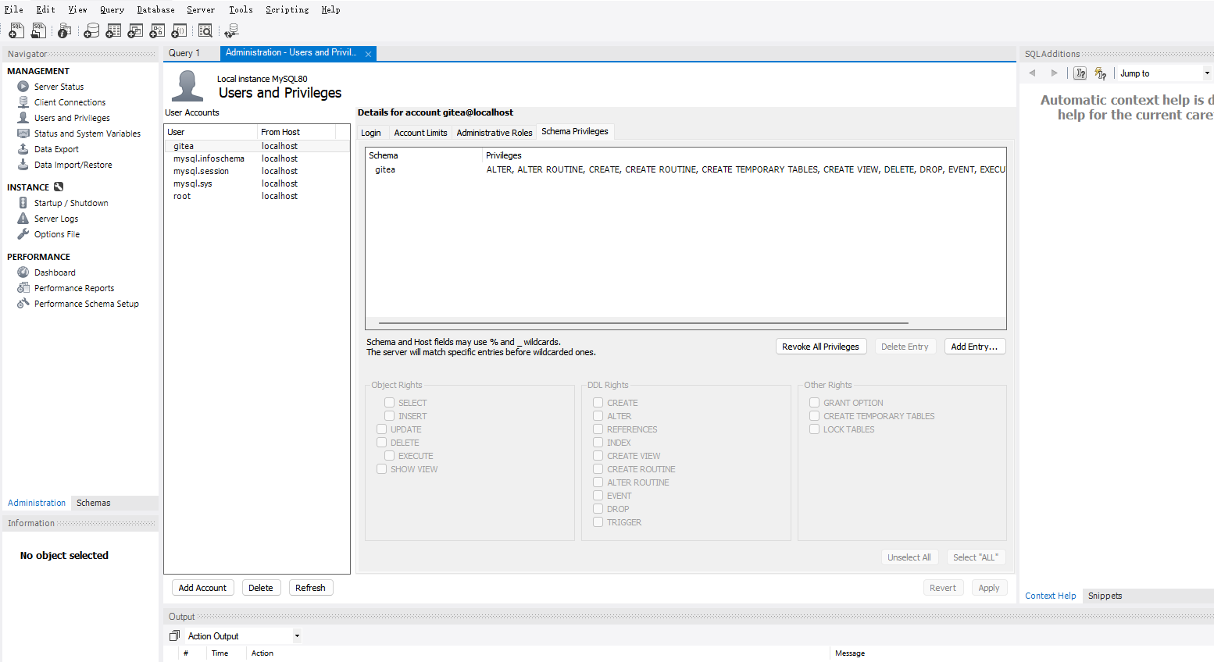Create new view toolbar icon

coord(135,30)
